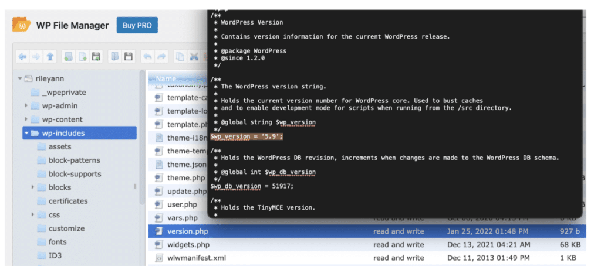The image size is (601, 270).
Task: Open the block-patterns folder
Action: click(x=75, y=160)
